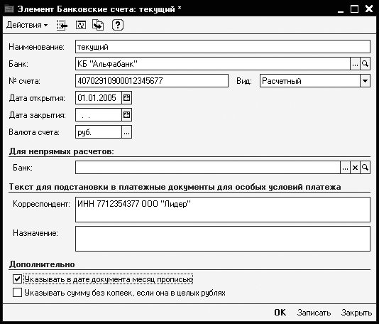Click the Записать button
Screen dimensions: 379x324
coord(314,313)
